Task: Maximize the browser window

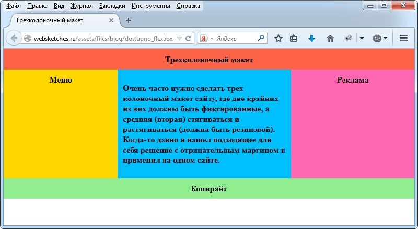Action: (x=384, y=5)
